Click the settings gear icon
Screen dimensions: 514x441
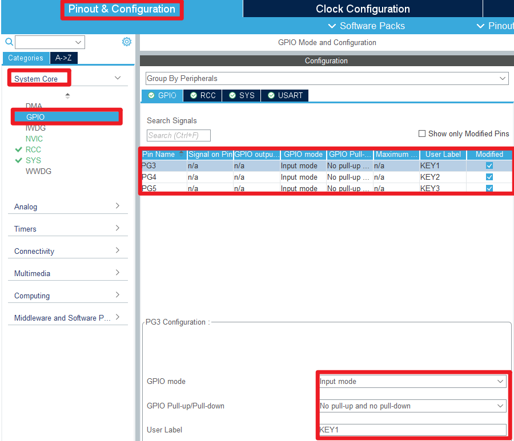127,42
